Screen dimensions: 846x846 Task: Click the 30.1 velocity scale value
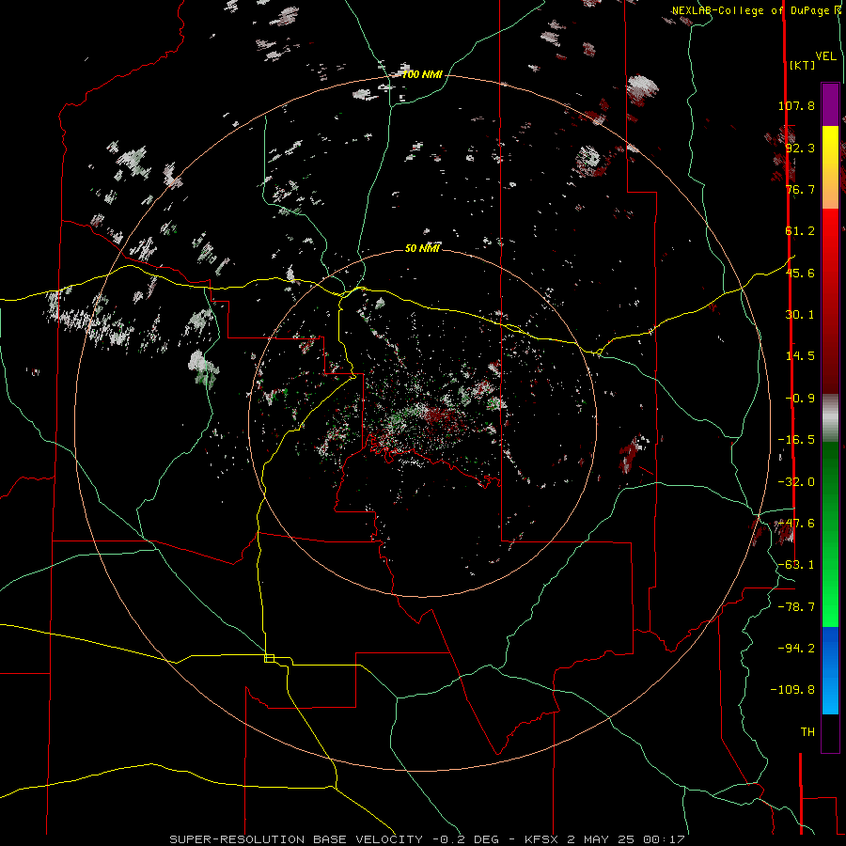800,315
